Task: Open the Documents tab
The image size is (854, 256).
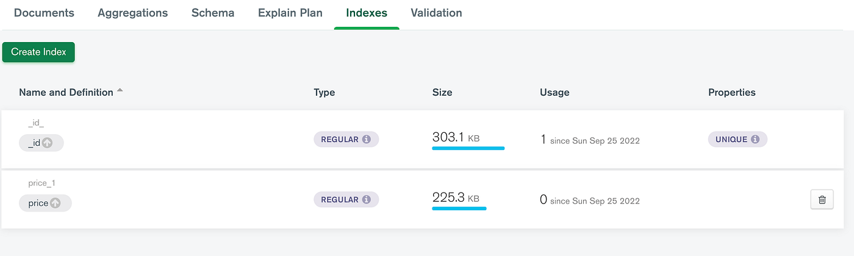Action: [44, 13]
